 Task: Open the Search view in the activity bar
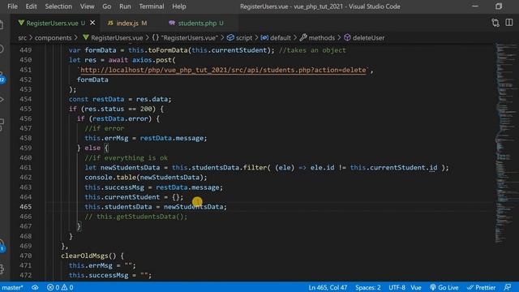[2, 49]
